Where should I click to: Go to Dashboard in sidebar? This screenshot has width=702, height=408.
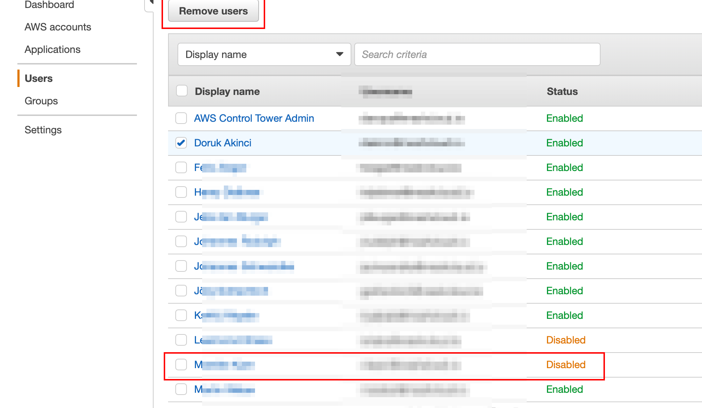tap(49, 5)
